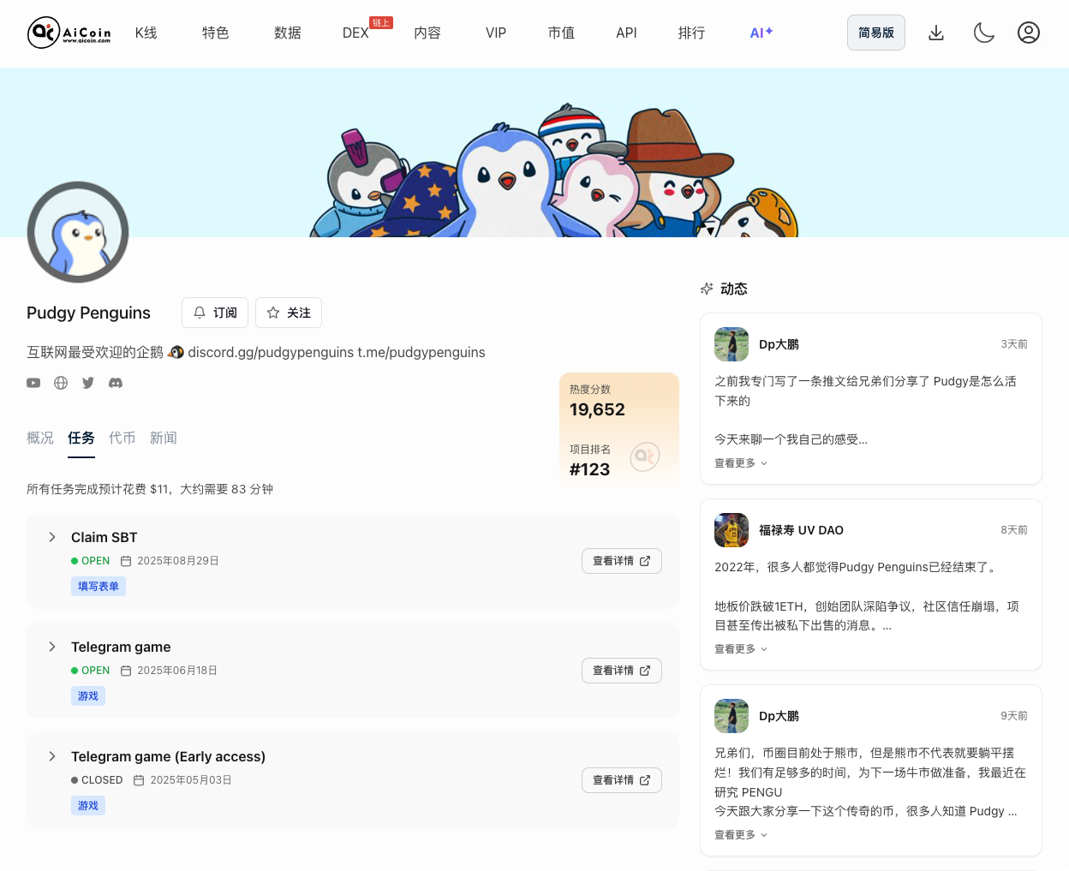The height and width of the screenshot is (871, 1069).
Task: Open the 排行 rankings menu
Action: (692, 33)
